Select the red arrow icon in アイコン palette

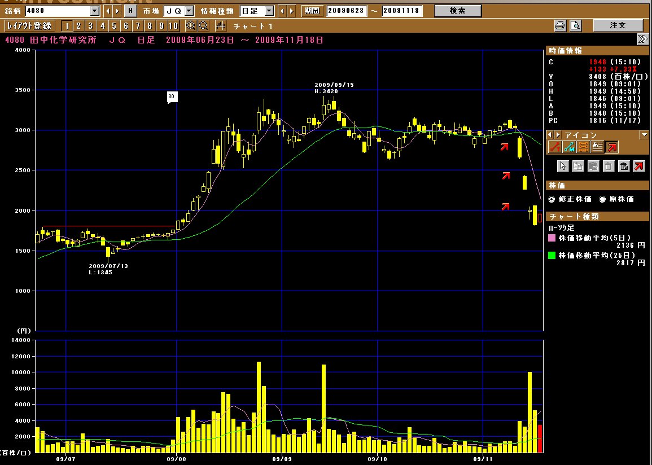point(612,147)
